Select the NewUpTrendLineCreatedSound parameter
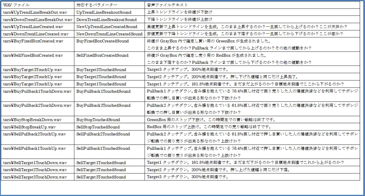 tap(107, 27)
